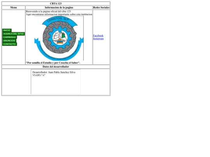
Task: Open the INICIO menu button
Action: coord(7,30)
